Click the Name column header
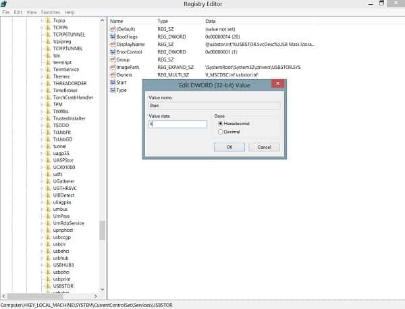This screenshot has width=405, height=309. click(117, 21)
